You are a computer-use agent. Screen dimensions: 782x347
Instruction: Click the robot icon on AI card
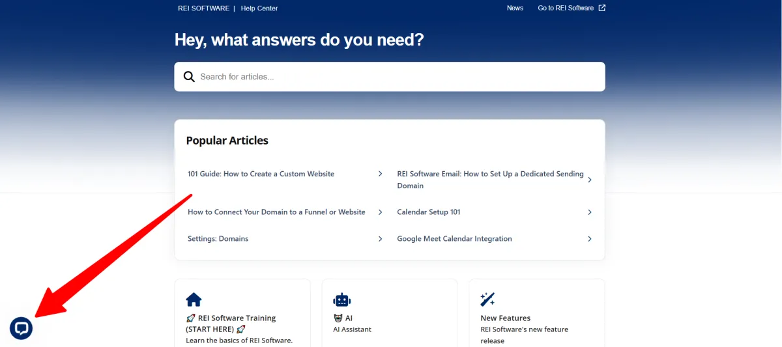(341, 299)
